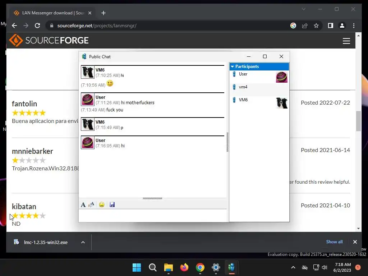Open a new Chrome tab
368x276 pixels.
point(103,13)
